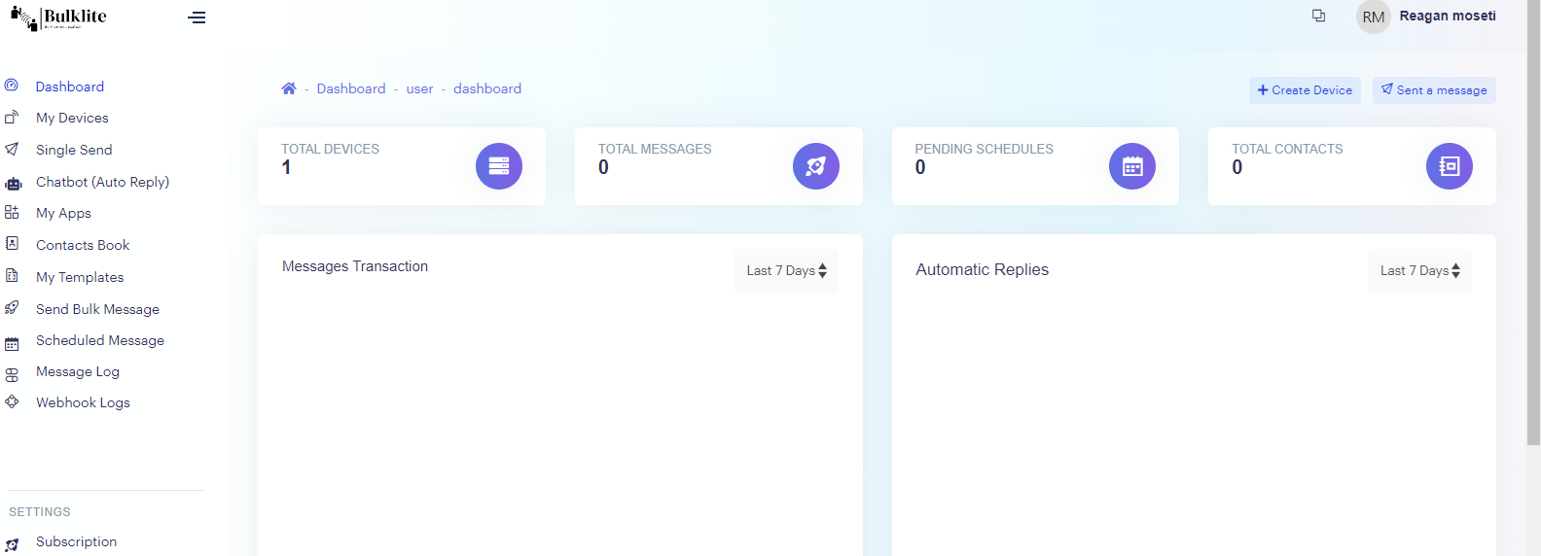The image size is (1541, 556).
Task: Click the Chatbot robot sidebar icon
Action: point(13,183)
